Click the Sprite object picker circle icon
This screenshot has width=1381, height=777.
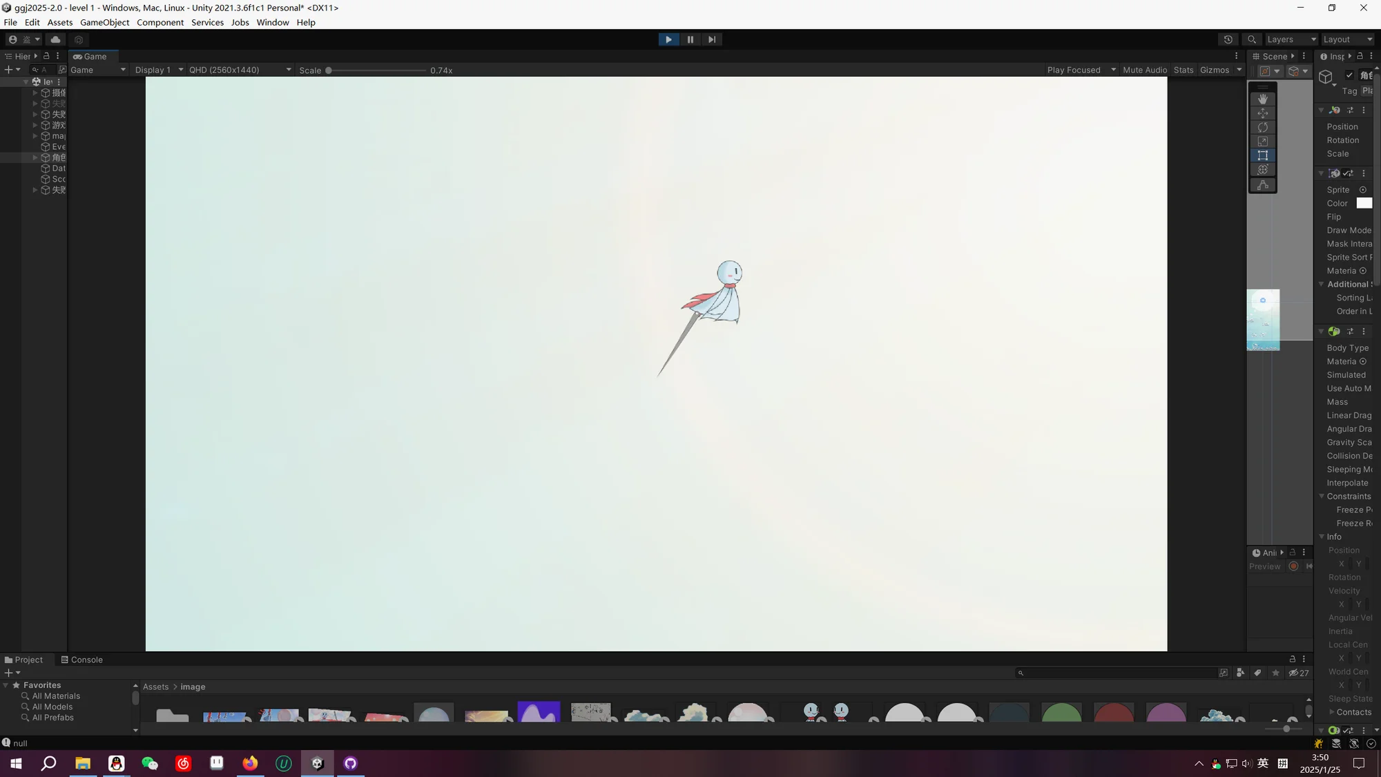[x=1363, y=190]
